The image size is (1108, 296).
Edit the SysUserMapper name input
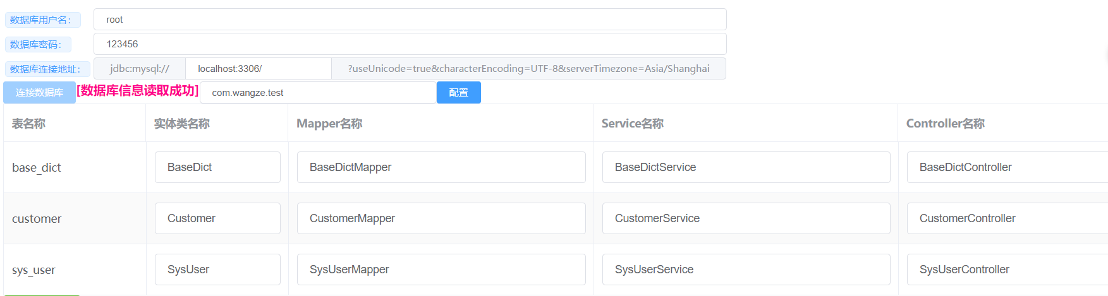click(x=441, y=269)
